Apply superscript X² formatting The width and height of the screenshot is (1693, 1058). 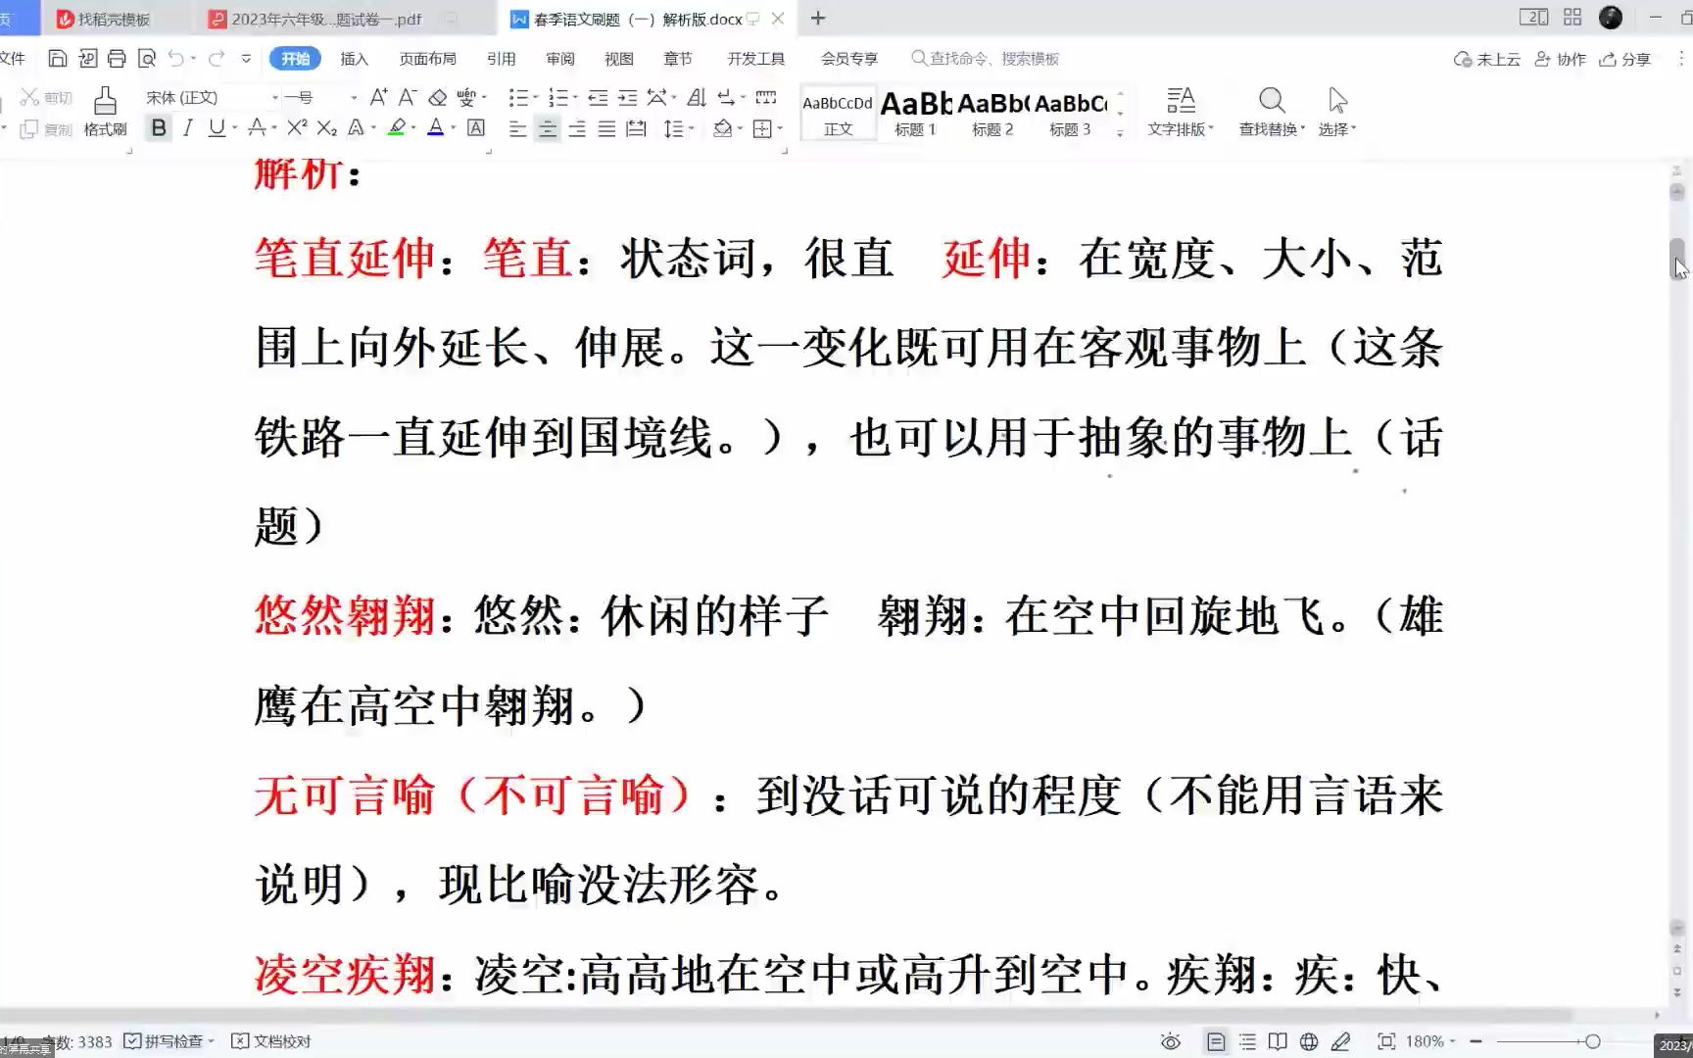[297, 128]
